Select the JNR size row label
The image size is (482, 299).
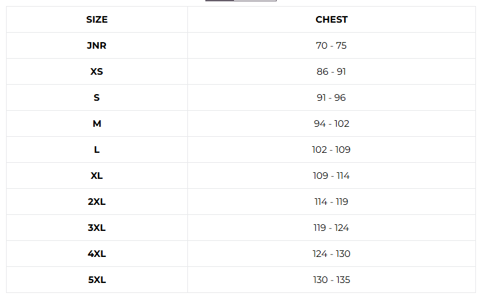(x=97, y=45)
